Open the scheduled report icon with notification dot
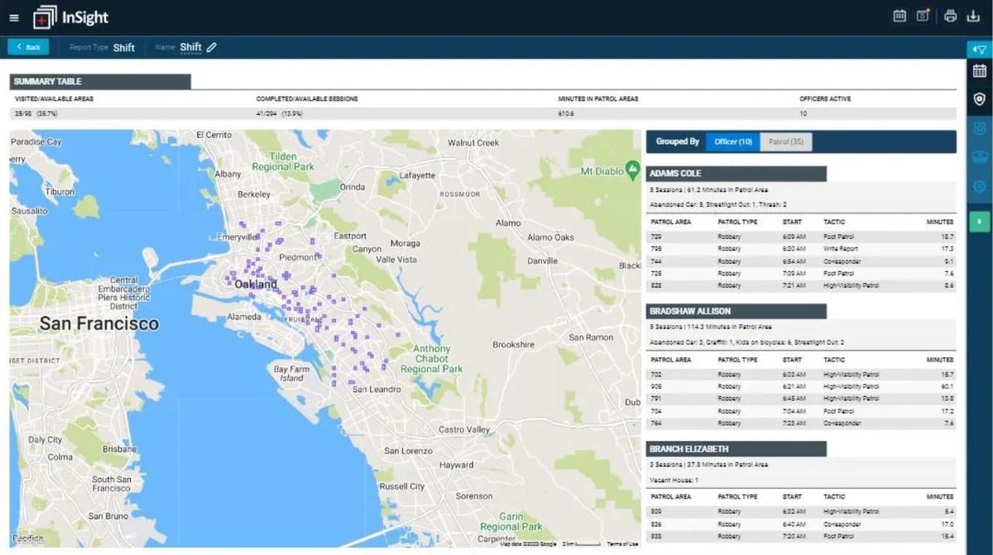The height and width of the screenshot is (555, 993). (x=923, y=16)
